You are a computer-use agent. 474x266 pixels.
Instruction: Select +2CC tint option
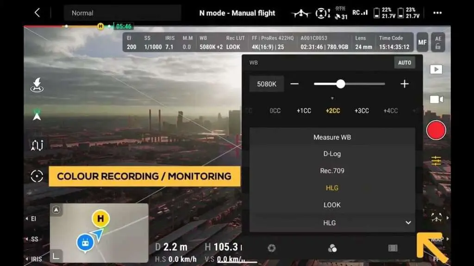(x=333, y=111)
